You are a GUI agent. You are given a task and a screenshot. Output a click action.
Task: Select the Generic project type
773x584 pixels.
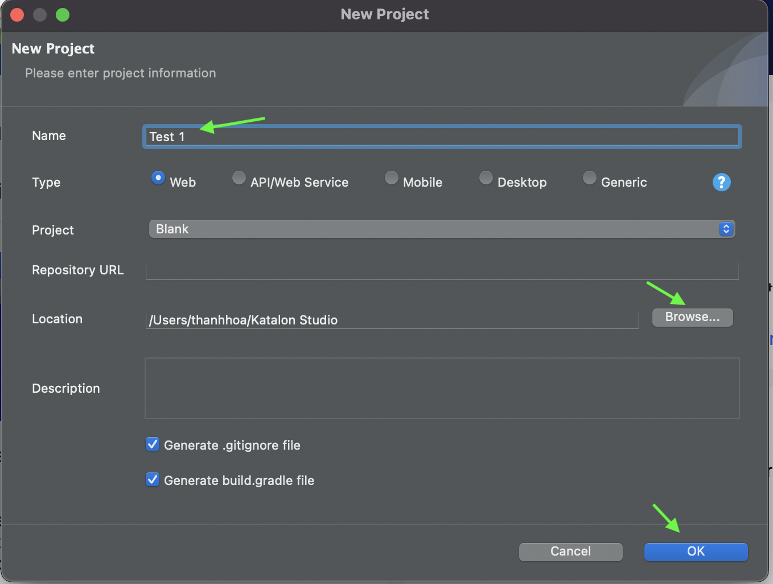(590, 178)
